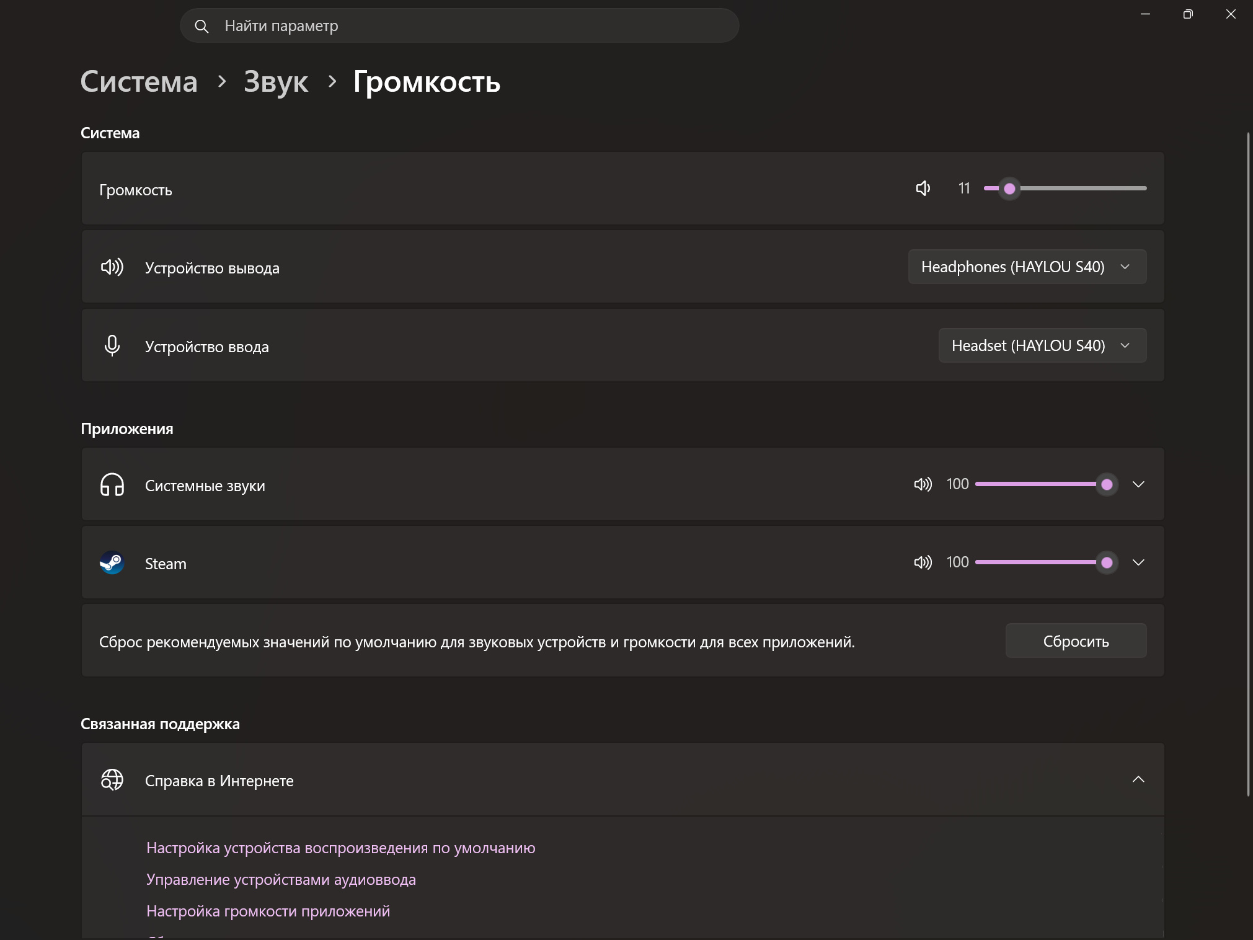Open link Настройка громкости приложений

(x=268, y=911)
